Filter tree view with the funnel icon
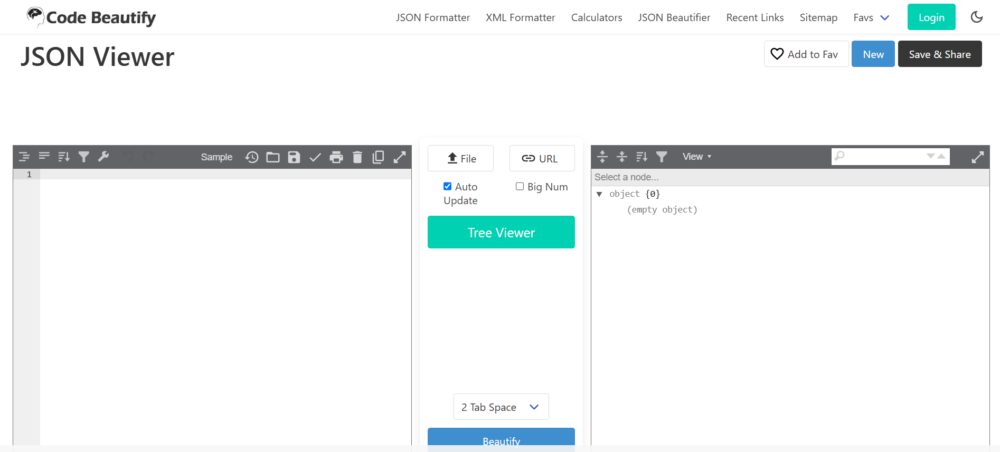Viewport: 1000px width, 452px height. [x=662, y=157]
